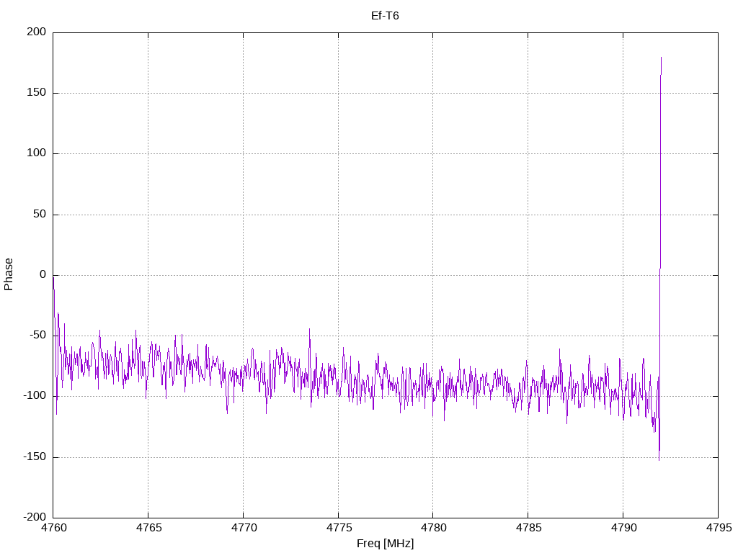Click the top of the phase spike near 4792 MHz
Viewport: 738px width, 553px height.
pyautogui.click(x=661, y=58)
